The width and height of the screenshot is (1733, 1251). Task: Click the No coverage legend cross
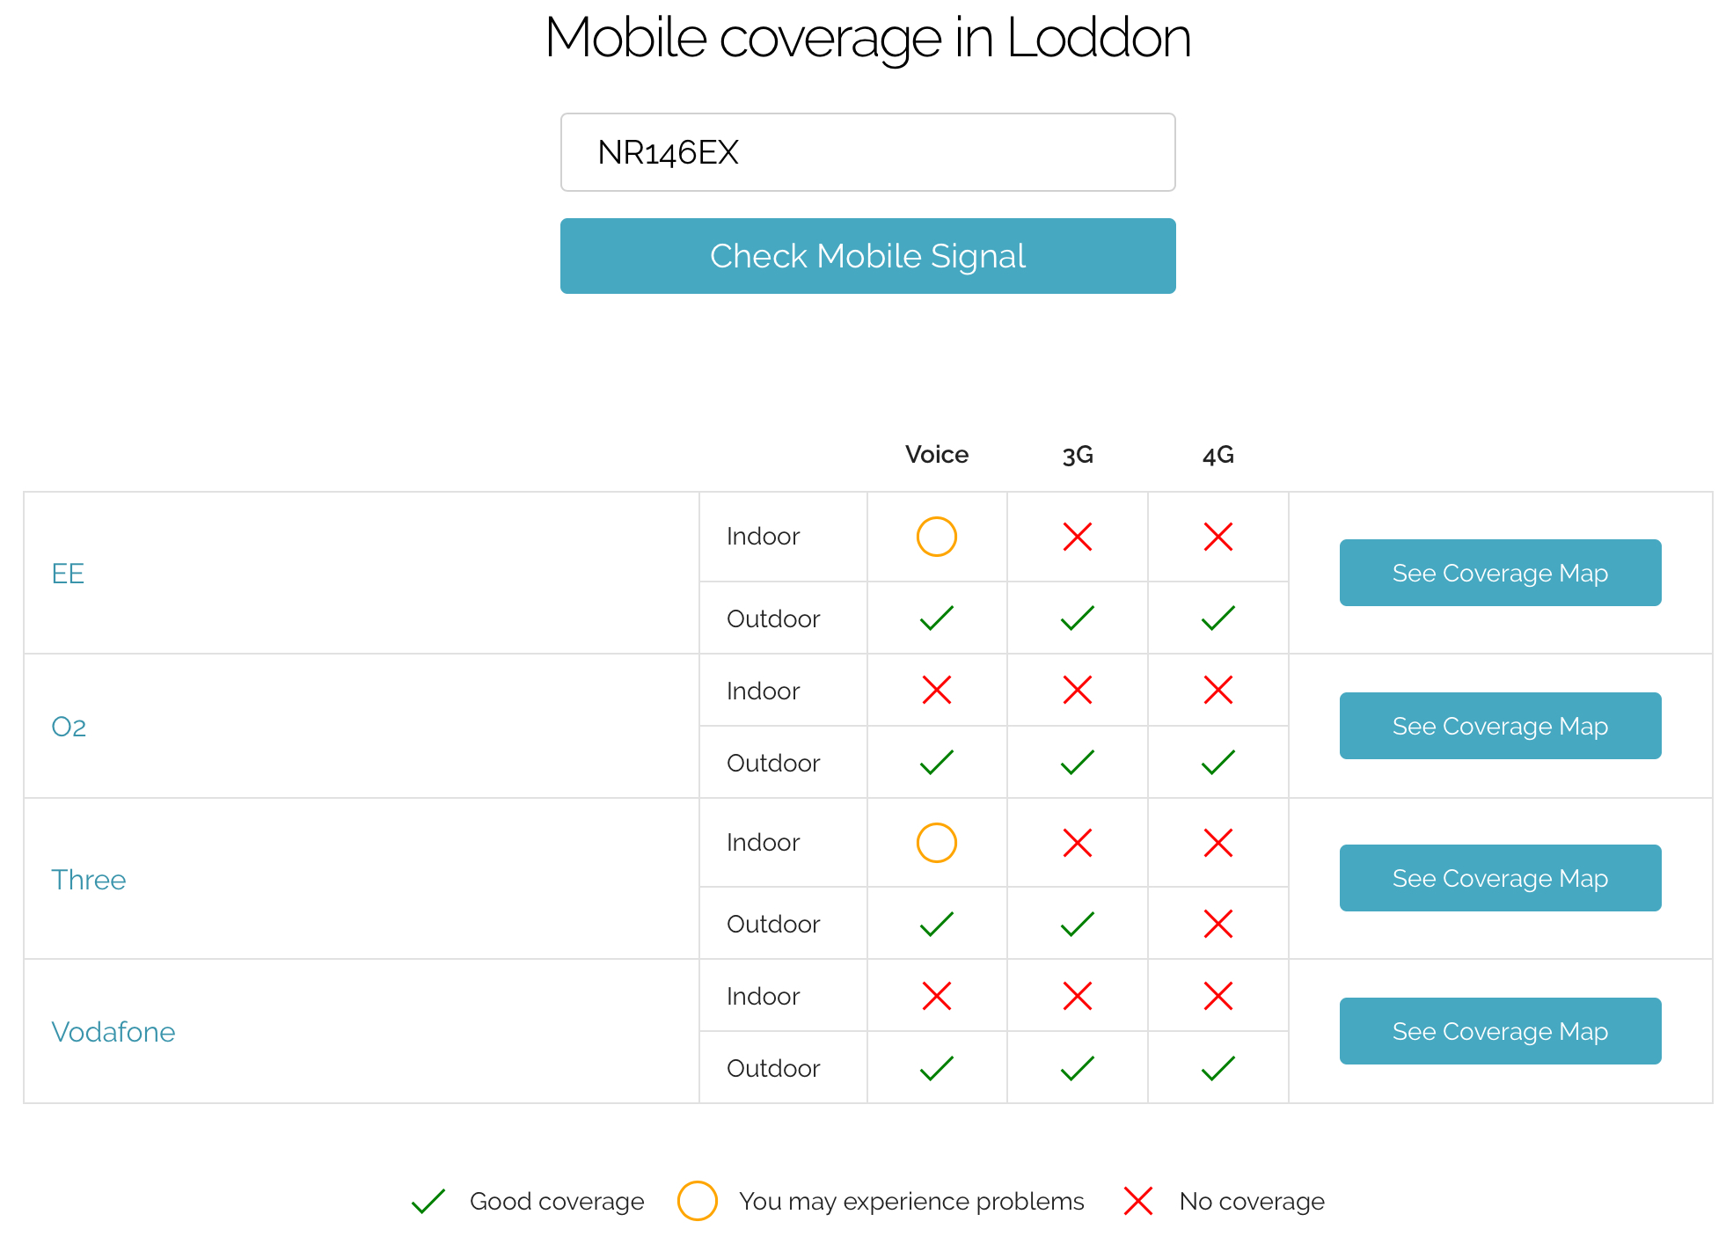[x=1138, y=1202]
